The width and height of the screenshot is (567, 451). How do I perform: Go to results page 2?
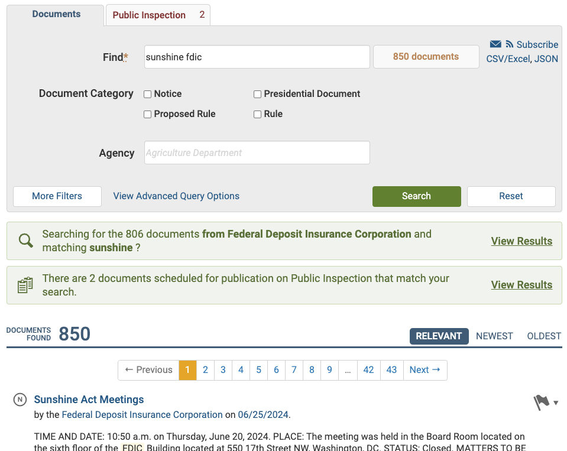click(205, 370)
